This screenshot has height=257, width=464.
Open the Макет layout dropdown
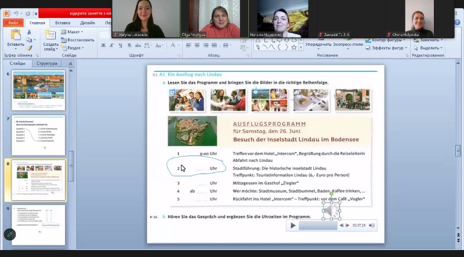pyautogui.click(x=73, y=32)
